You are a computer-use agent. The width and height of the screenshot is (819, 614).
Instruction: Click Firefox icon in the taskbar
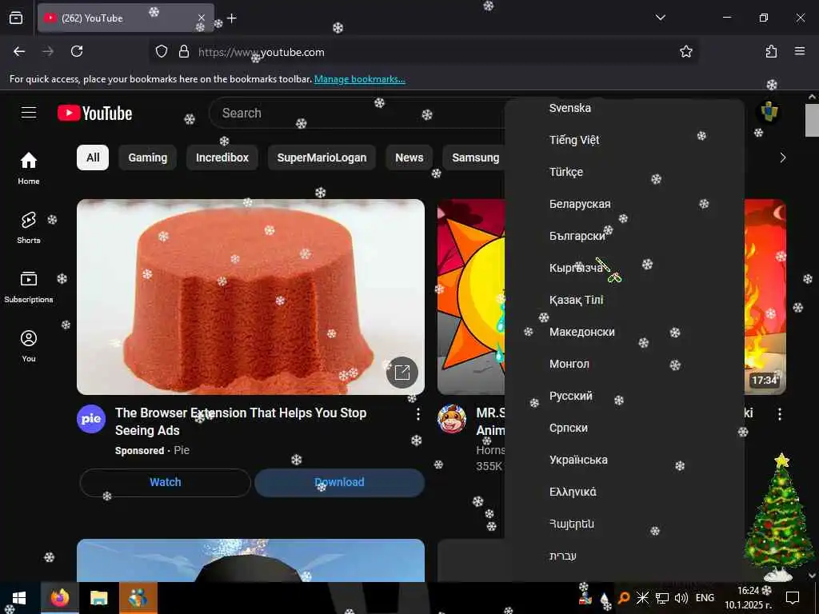pyautogui.click(x=59, y=598)
